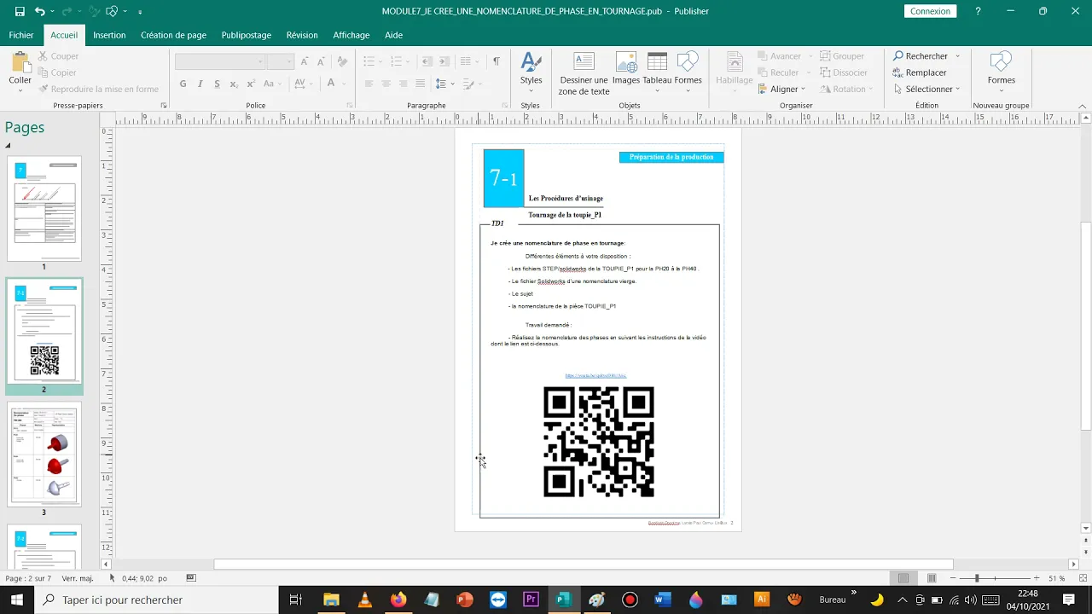
Task: Expand the Sélectionner dropdown
Action: [x=957, y=89]
